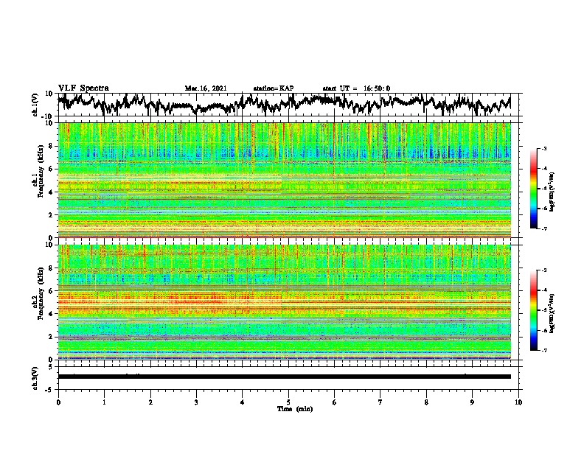Click time axis tick label "0"

pyautogui.click(x=58, y=402)
